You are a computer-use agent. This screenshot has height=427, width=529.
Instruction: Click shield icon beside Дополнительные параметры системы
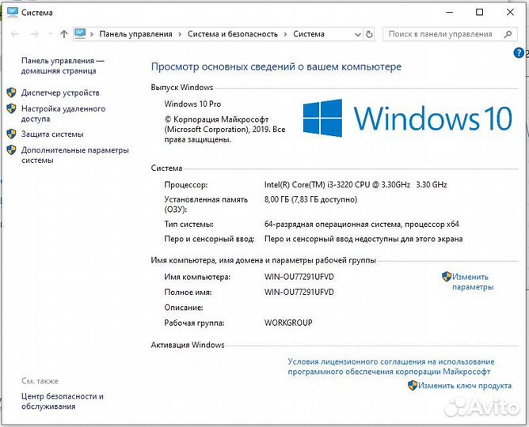point(11,150)
